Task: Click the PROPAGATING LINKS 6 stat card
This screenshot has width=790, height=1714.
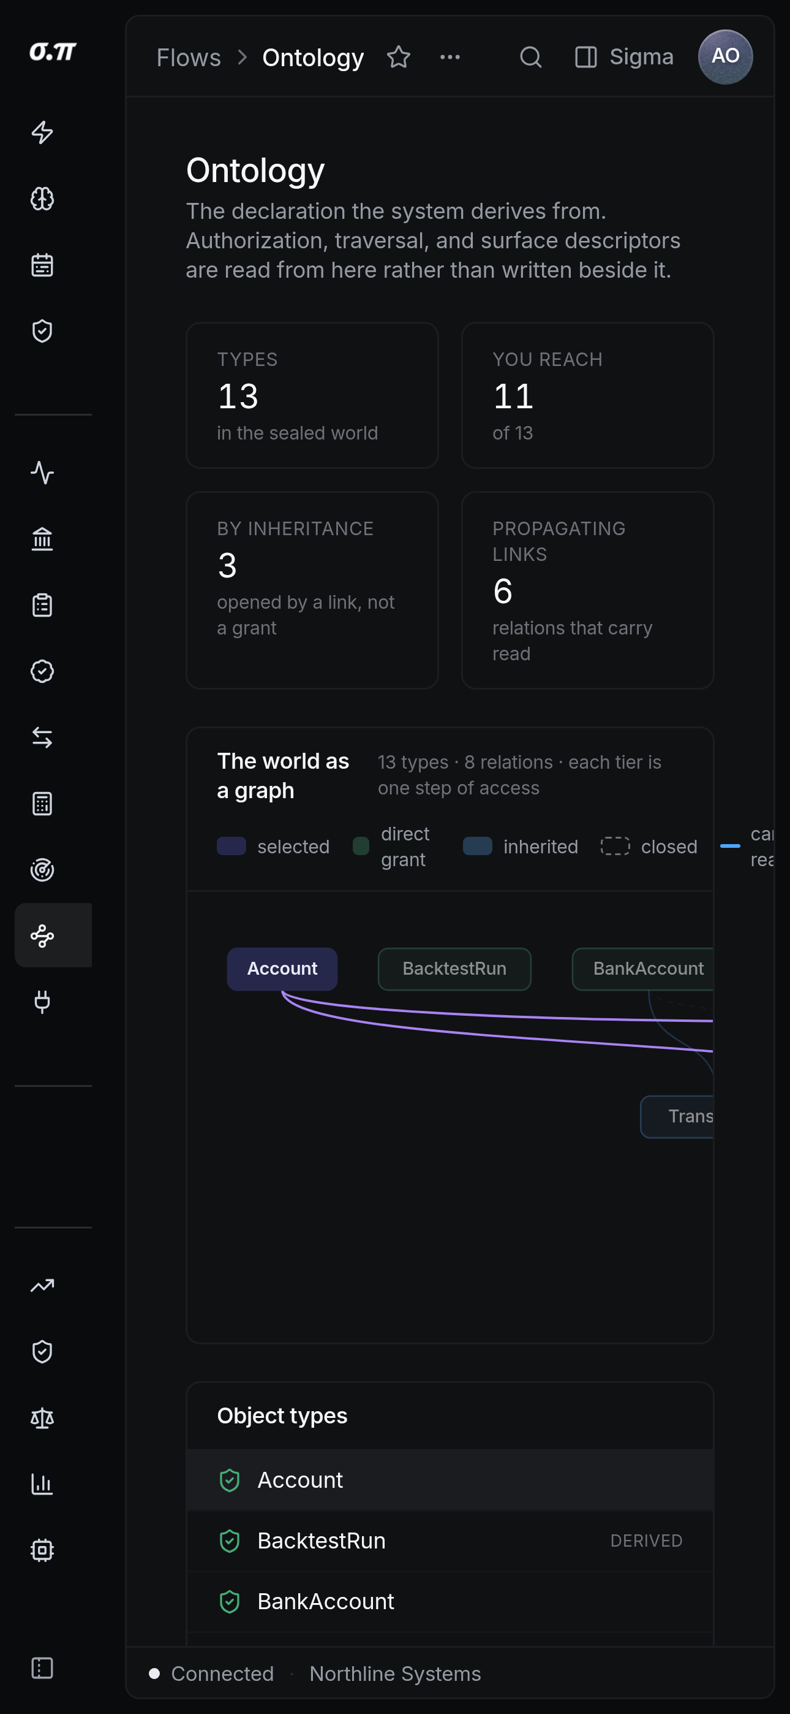Action: 588,590
